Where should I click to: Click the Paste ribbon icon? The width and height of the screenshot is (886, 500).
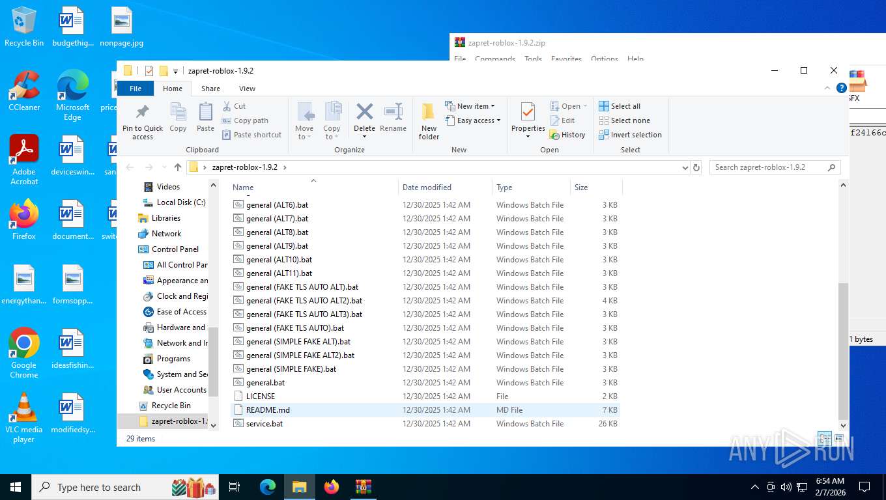click(205, 112)
